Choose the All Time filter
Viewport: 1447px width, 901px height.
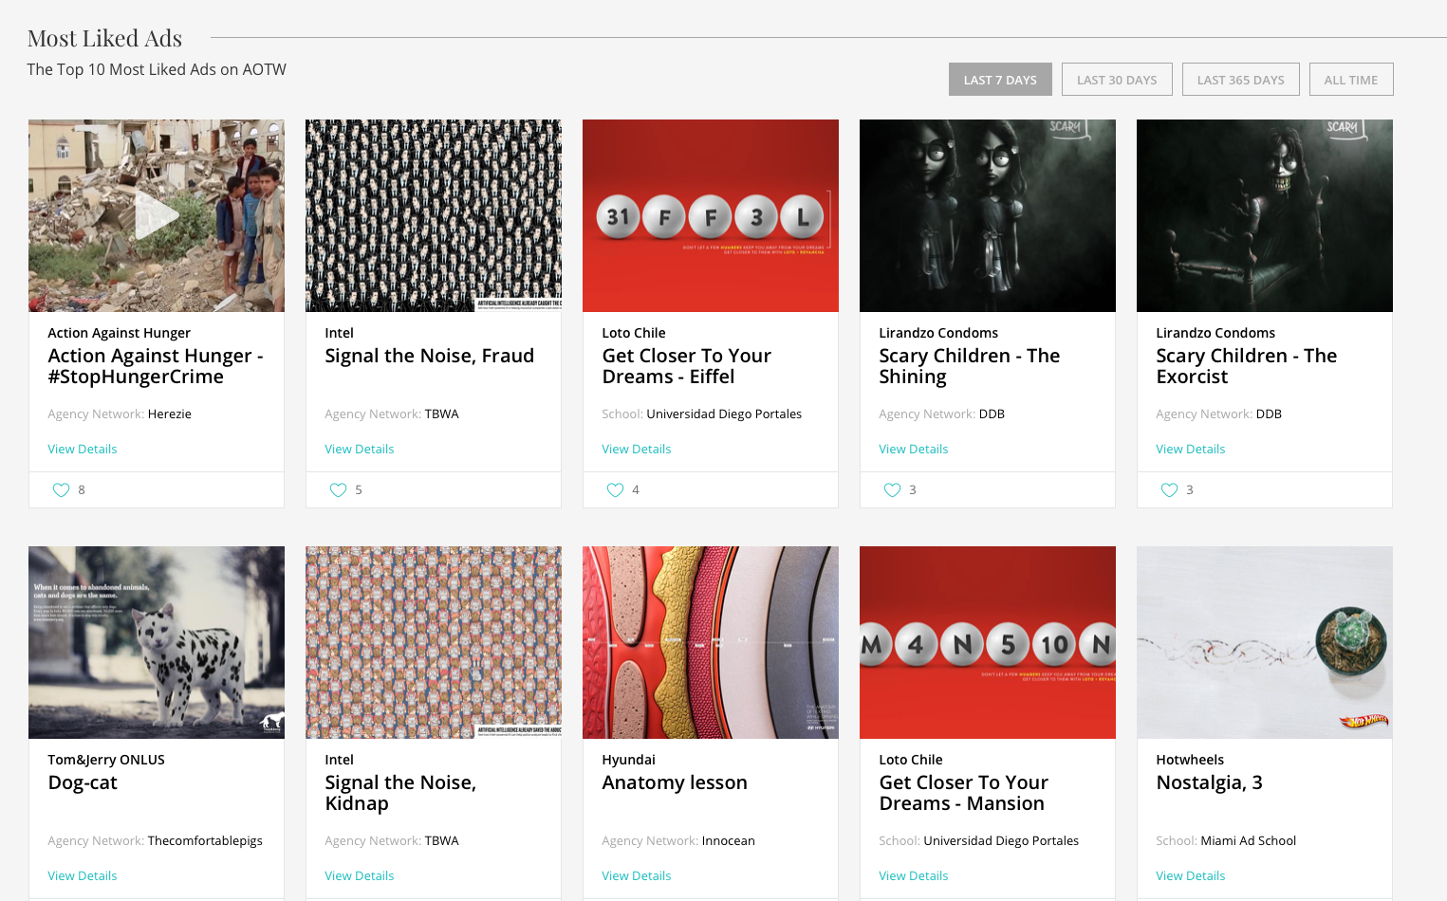[1351, 80]
